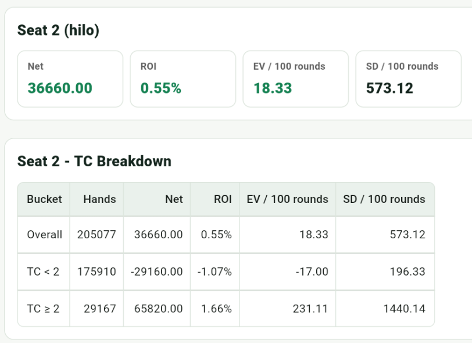
Task: Click the EV value 231.11
Action: (x=310, y=309)
